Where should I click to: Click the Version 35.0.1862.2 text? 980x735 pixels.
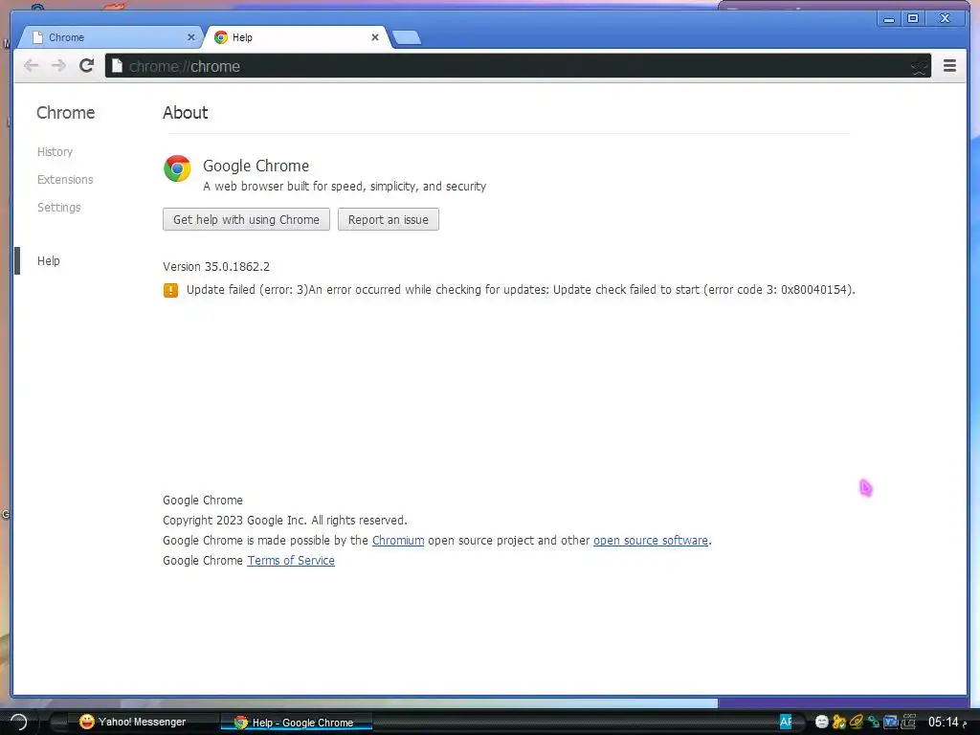pyautogui.click(x=216, y=266)
